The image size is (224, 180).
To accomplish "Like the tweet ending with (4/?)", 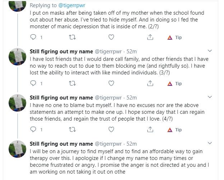I will click(x=111, y=130).
